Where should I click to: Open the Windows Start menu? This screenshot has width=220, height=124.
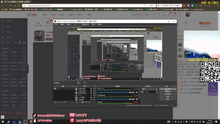[x=3, y=122]
